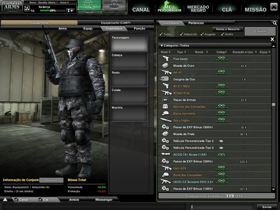Sort inventory by Equip column

265,52
